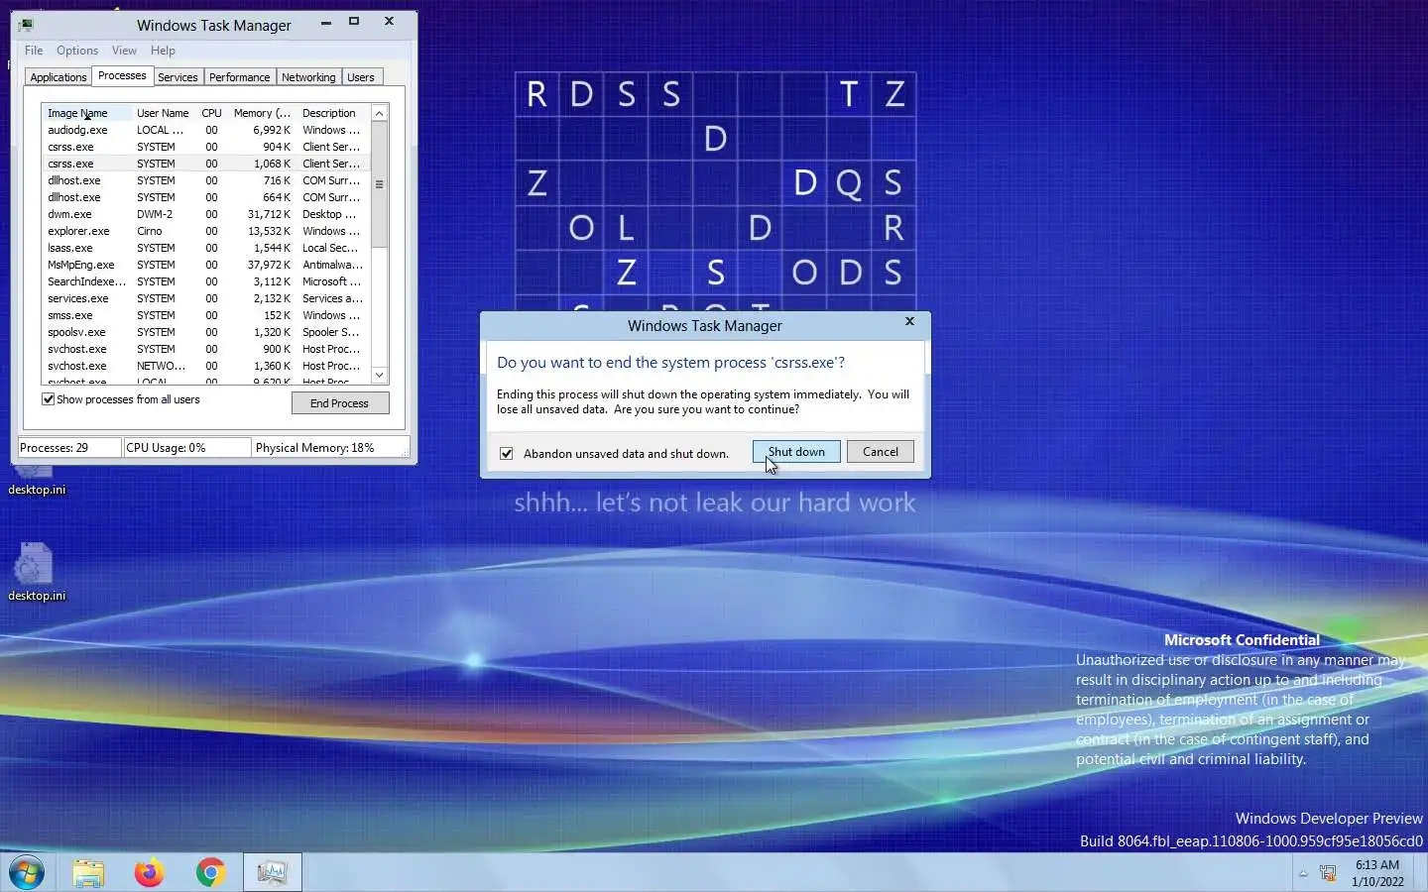The image size is (1428, 892).
Task: Expand hidden system tray icons
Action: pos(1303,873)
